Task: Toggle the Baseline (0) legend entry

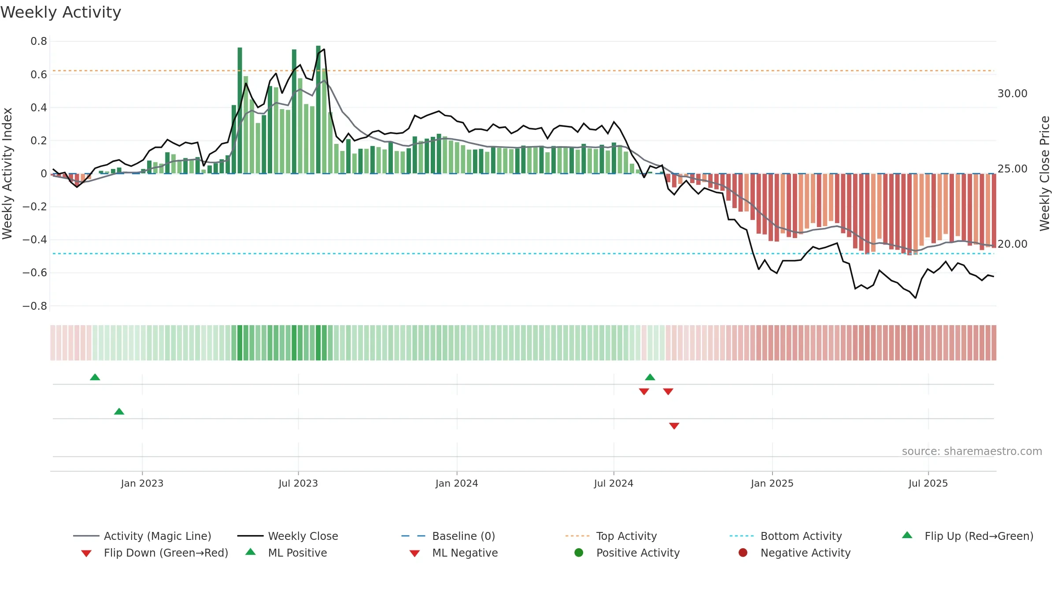Action: (448, 536)
